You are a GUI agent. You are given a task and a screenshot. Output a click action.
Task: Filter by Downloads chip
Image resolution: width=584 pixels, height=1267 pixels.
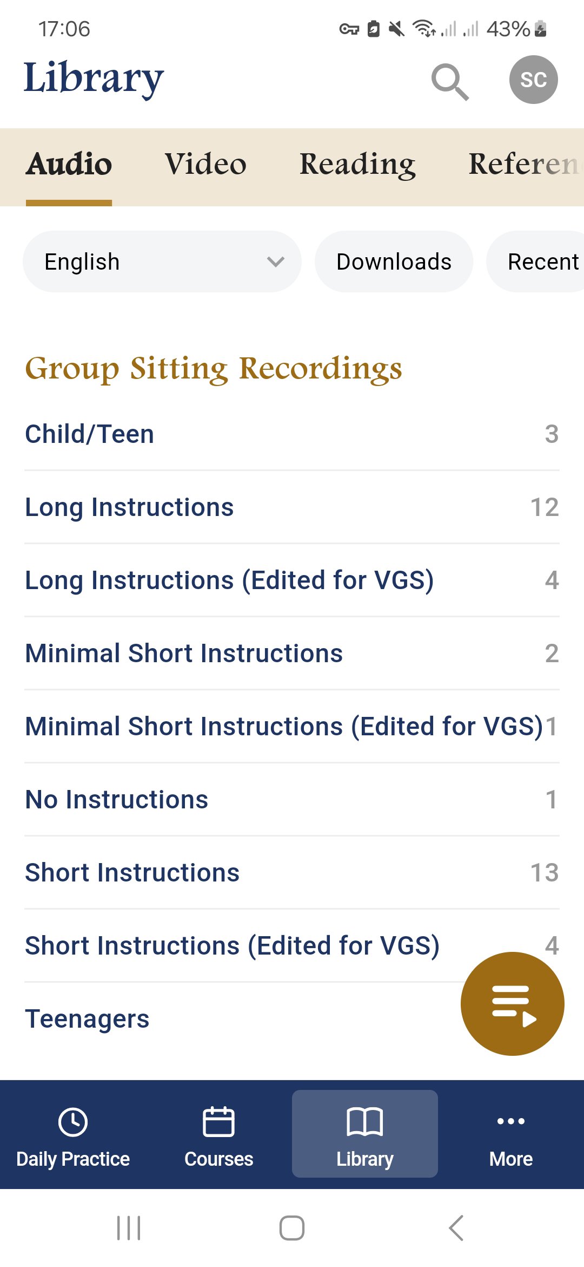[394, 262]
